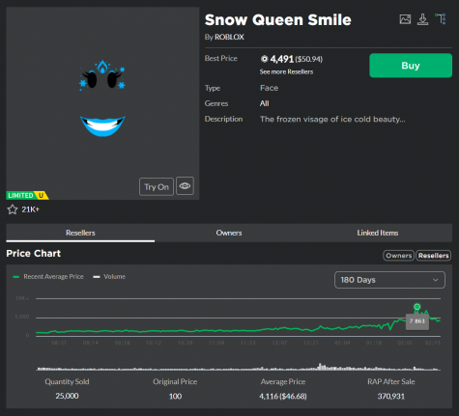Image resolution: width=459 pixels, height=416 pixels.
Task: Click the small Owners chart button
Action: pos(399,256)
